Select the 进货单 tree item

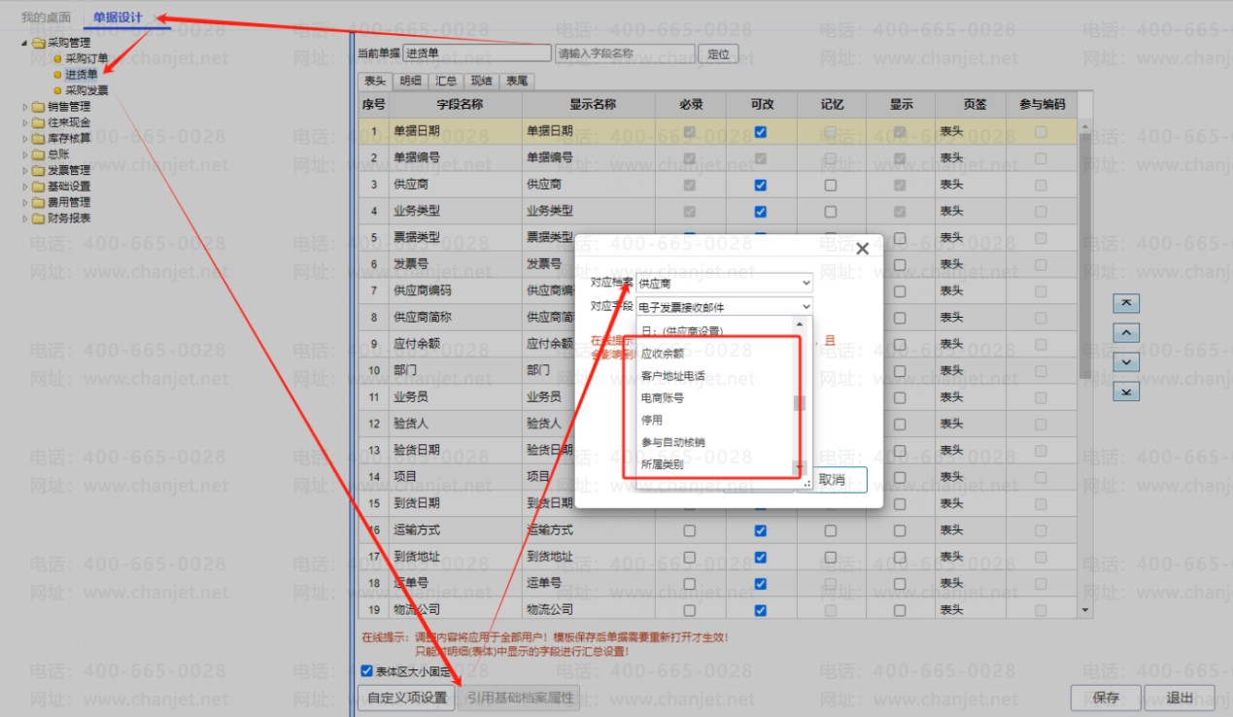pyautogui.click(x=82, y=75)
